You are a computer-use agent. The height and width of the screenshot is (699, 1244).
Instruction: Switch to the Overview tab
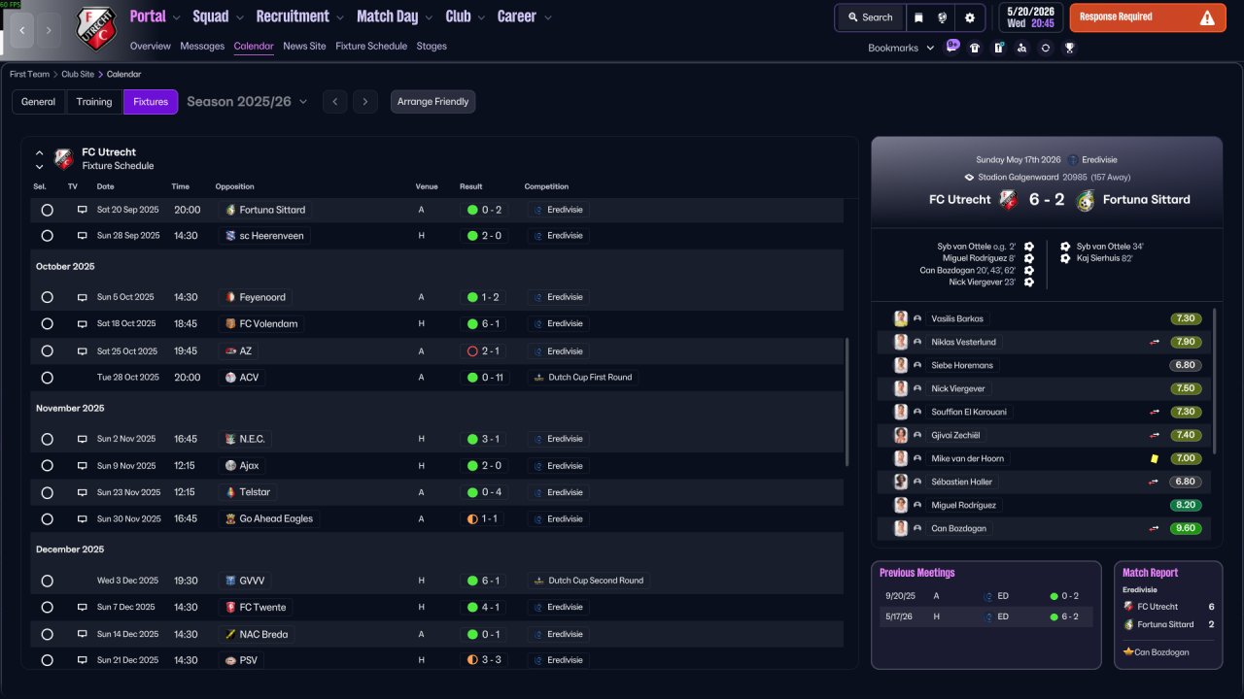point(150,46)
